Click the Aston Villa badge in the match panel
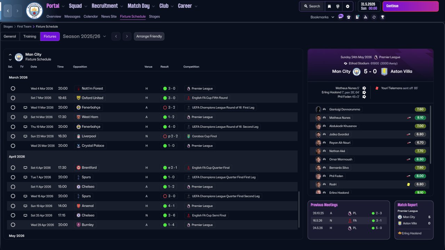Viewport: 445px width, 250px height. pyautogui.click(x=384, y=72)
